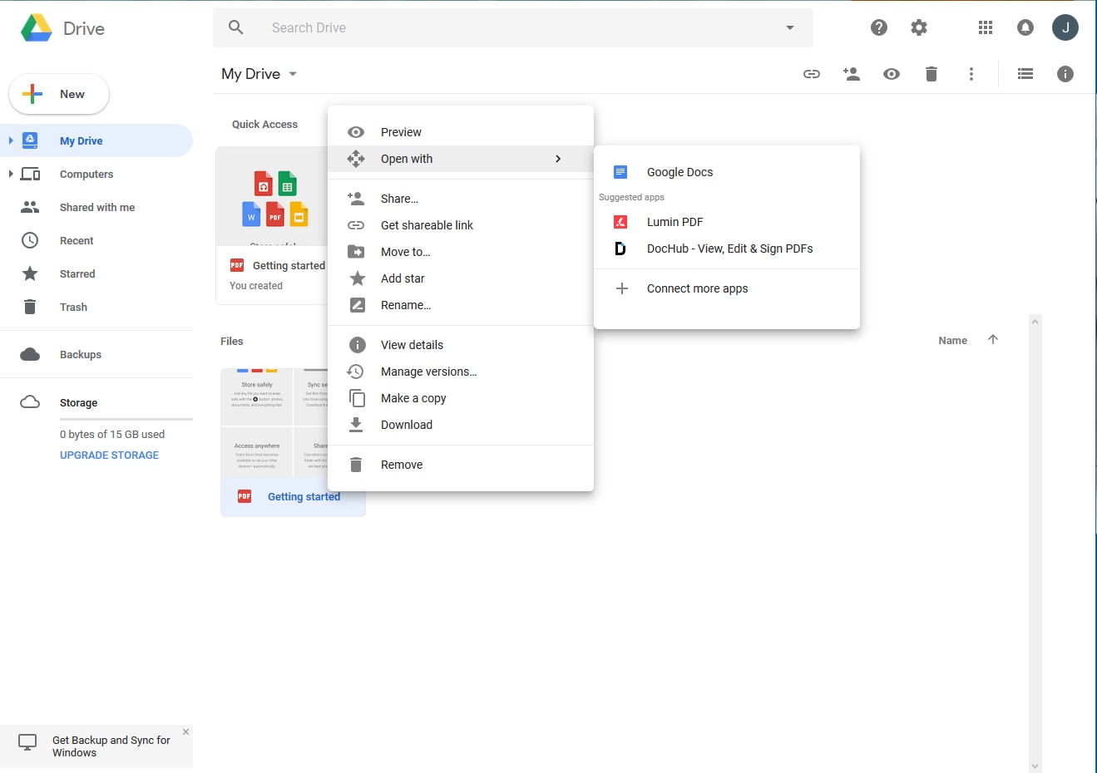Click the UPGRADE STORAGE link

click(109, 455)
